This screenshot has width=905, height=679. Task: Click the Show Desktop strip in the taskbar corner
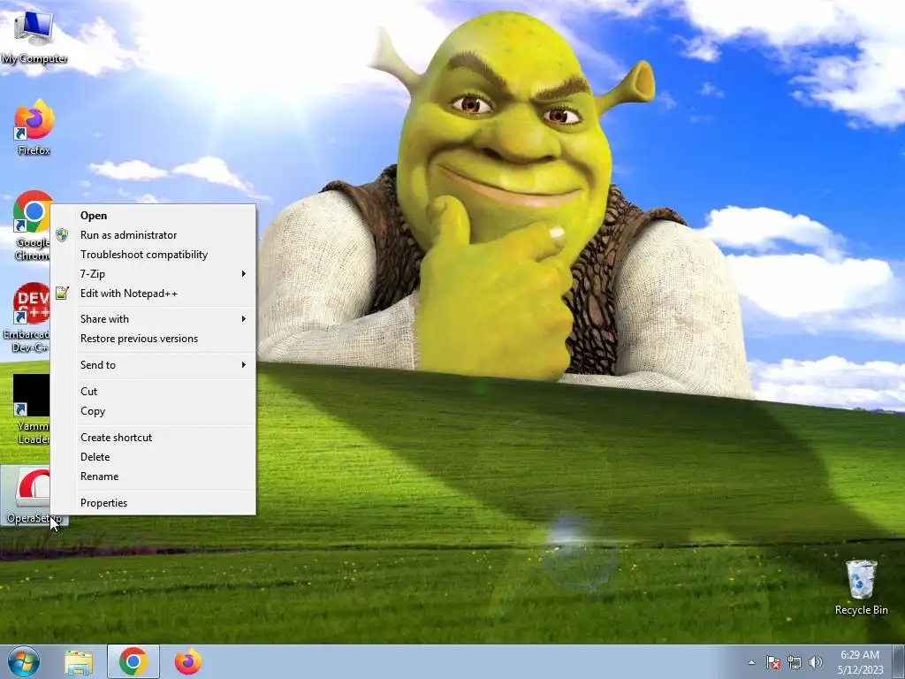[899, 661]
